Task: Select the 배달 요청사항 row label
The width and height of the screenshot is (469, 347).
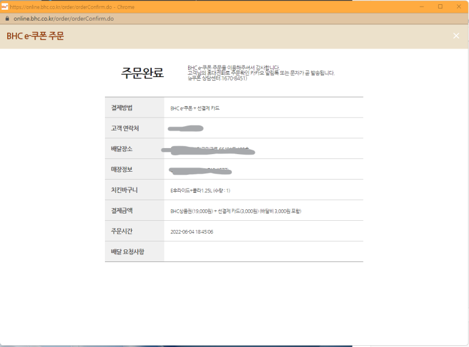Action: (128, 252)
